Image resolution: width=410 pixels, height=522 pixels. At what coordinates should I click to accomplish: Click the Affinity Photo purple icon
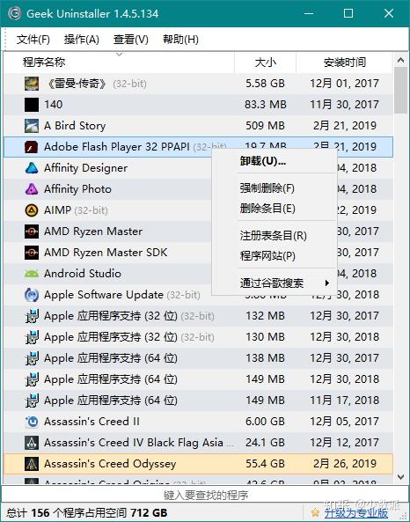[32, 189]
